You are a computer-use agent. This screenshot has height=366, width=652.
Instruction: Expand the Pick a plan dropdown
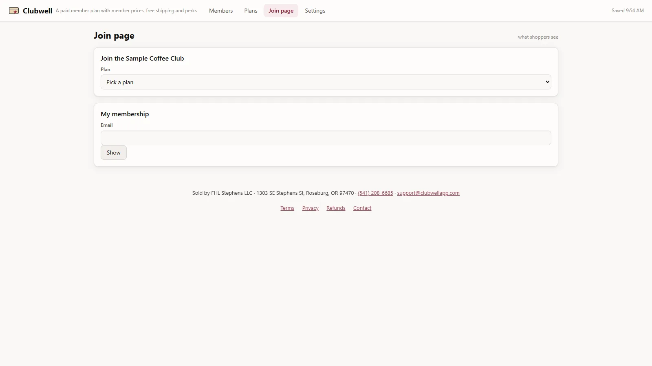click(326, 82)
